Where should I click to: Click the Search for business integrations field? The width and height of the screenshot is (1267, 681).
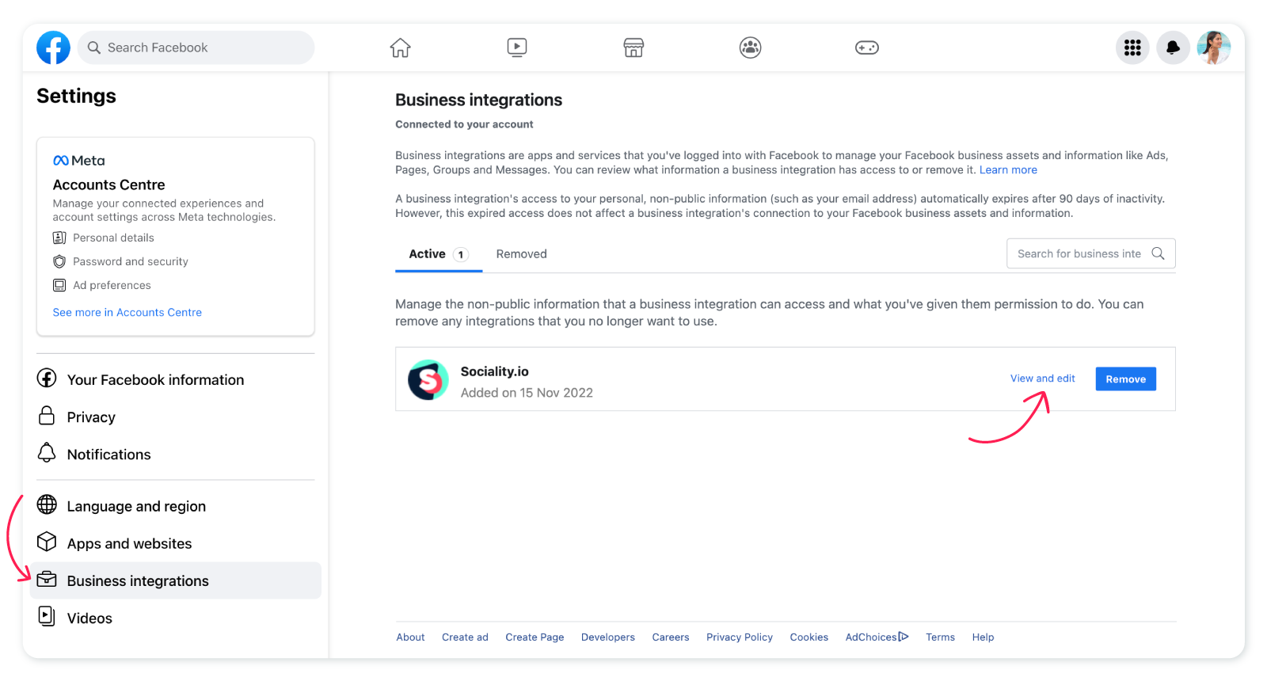pos(1090,253)
